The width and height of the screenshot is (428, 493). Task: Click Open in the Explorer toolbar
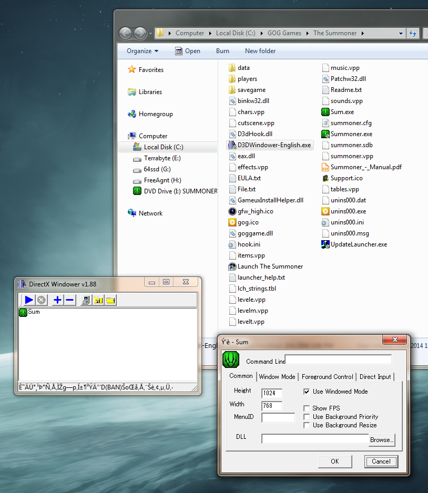click(188, 51)
